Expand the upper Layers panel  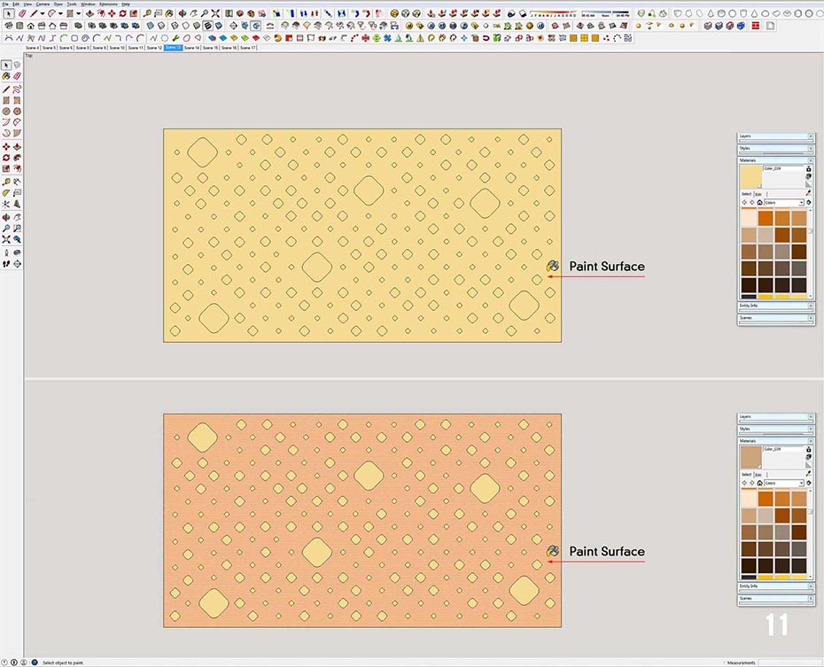click(810, 136)
